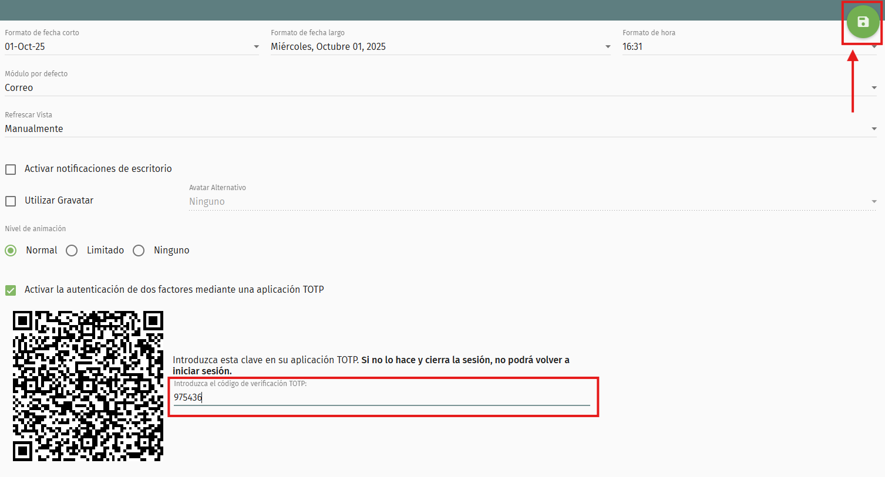Screen dimensions: 885x477
Task: Select the Normal animation level
Action: click(11, 251)
